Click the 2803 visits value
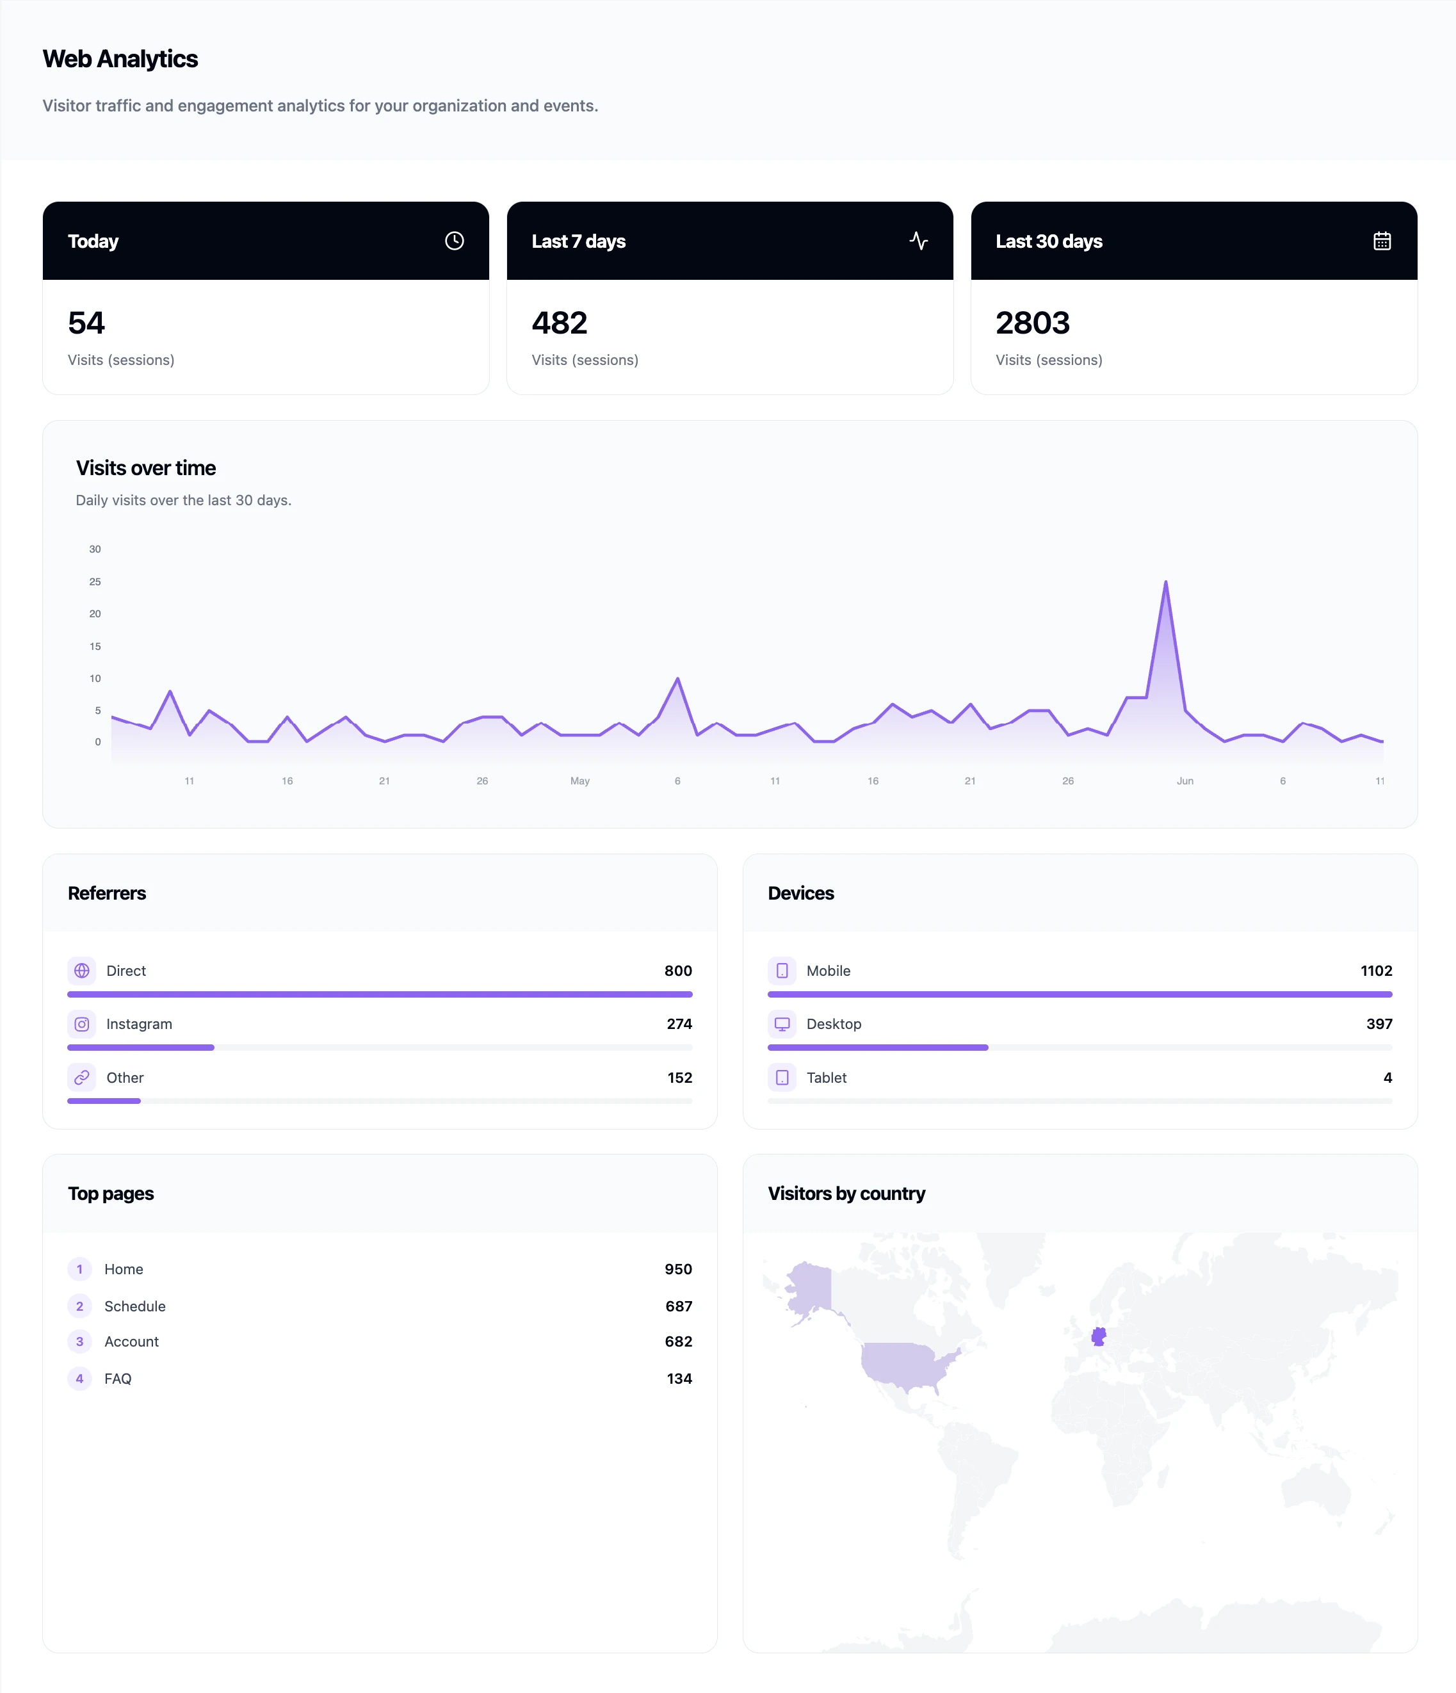Image resolution: width=1456 pixels, height=1693 pixels. point(1033,323)
